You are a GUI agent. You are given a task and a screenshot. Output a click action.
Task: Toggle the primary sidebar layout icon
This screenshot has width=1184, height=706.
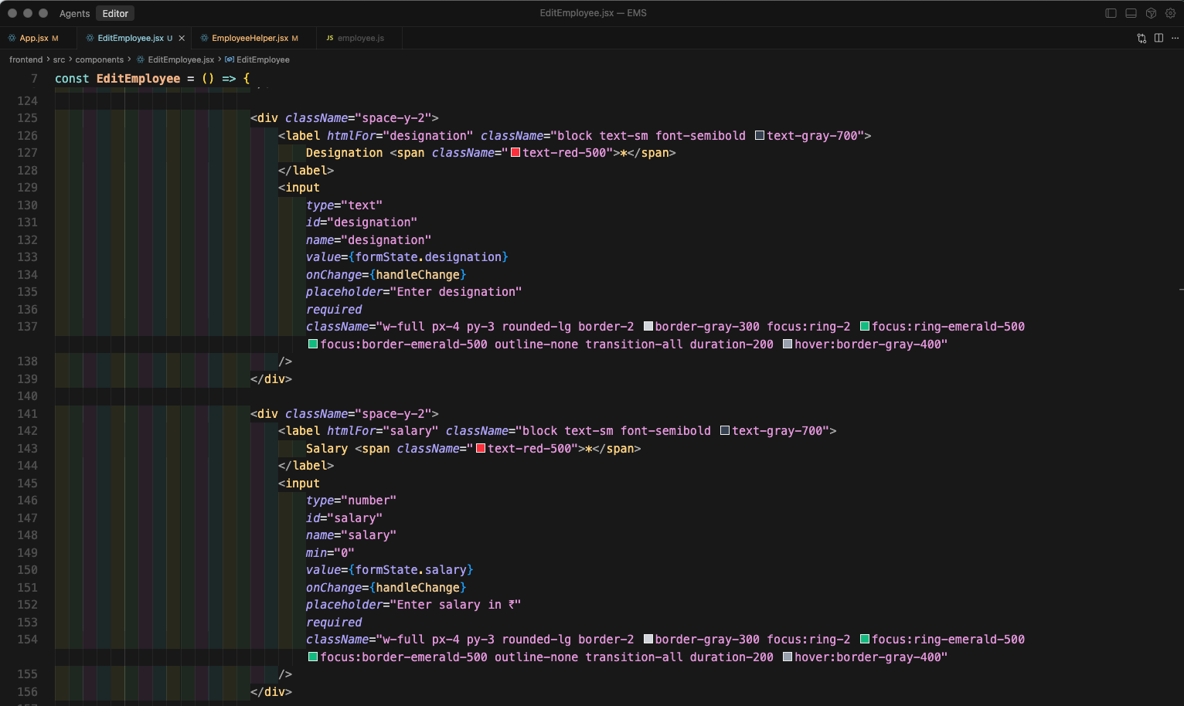pos(1111,13)
